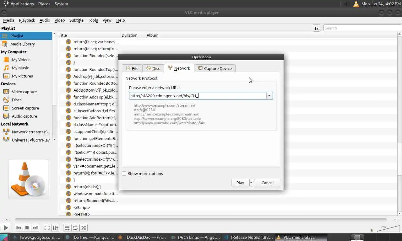Select Playlist in the sidebar
Viewport: 402px width, 241px height.
click(26, 36)
